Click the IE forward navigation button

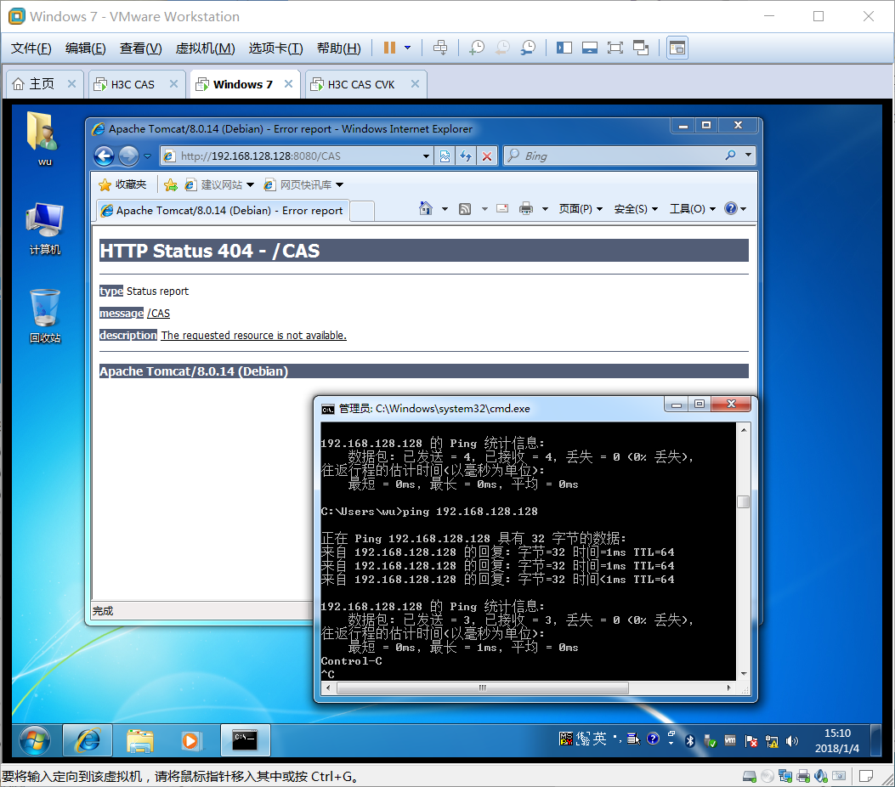coord(128,156)
